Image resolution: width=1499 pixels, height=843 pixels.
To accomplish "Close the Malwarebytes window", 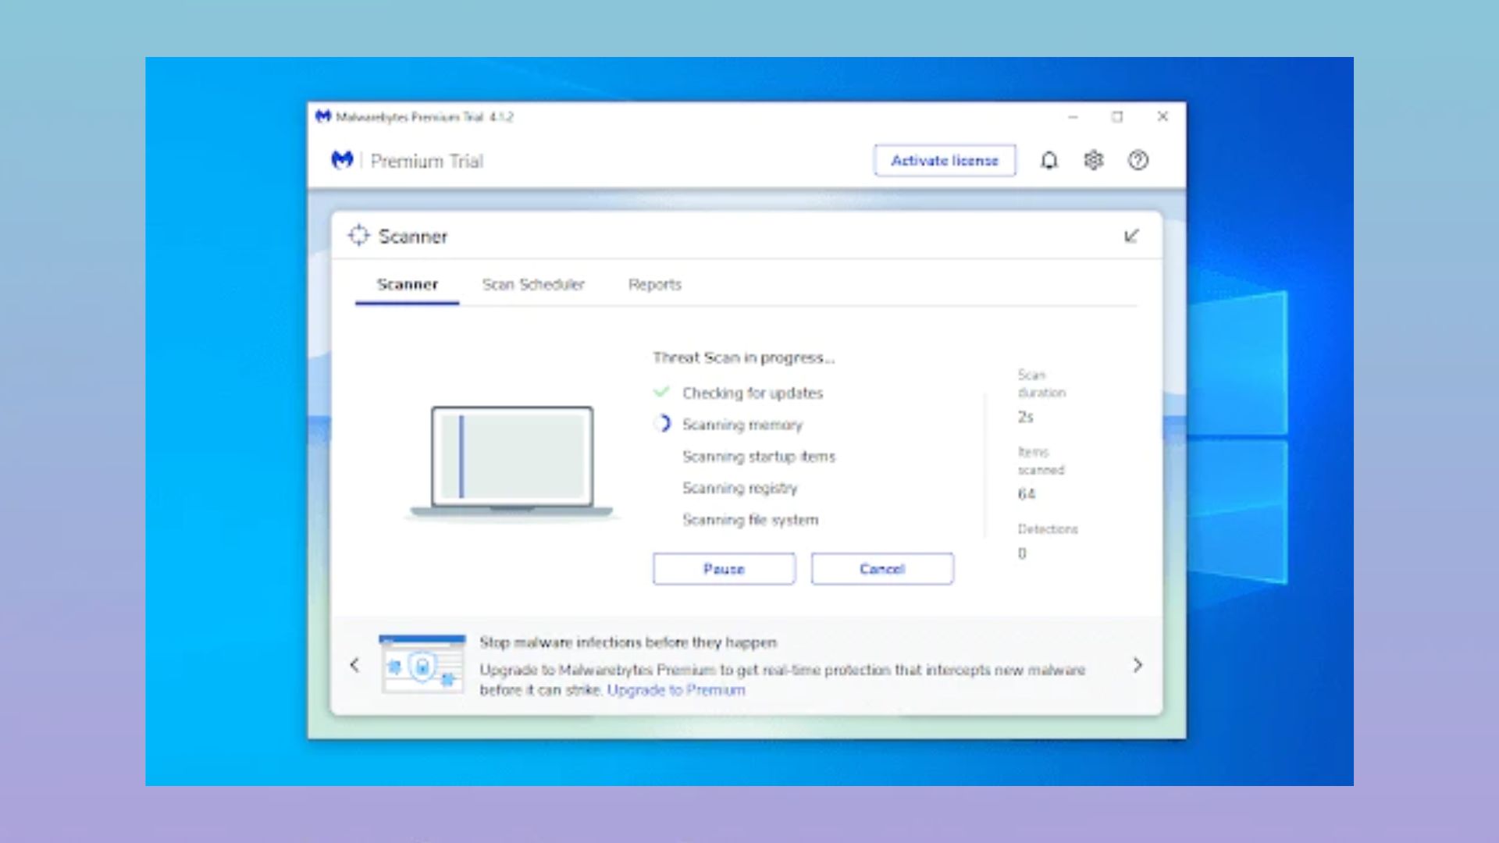I will click(x=1163, y=117).
